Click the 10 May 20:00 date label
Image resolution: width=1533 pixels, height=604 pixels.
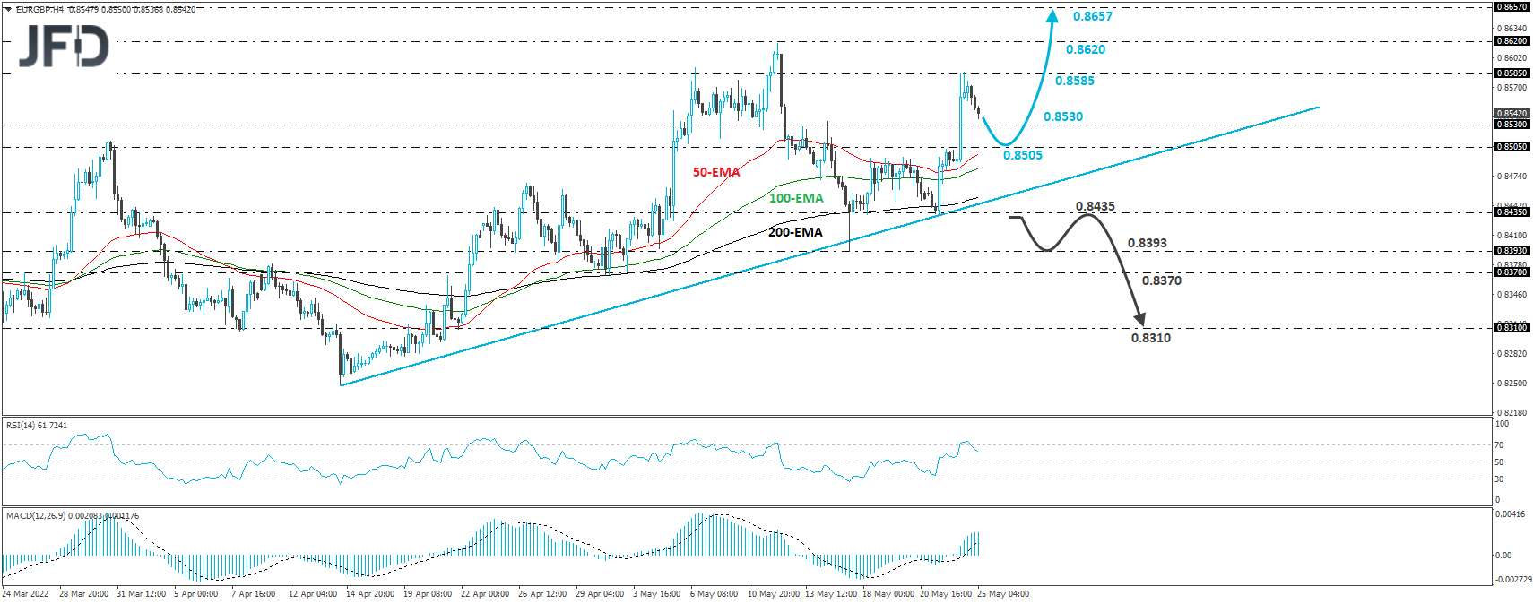(x=774, y=594)
